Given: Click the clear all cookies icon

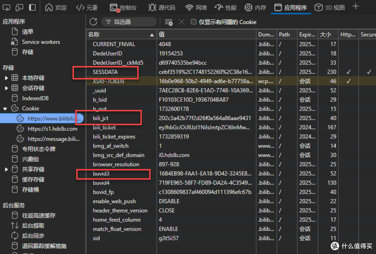Looking at the screenshot, I should pyautogui.click(x=169, y=22).
